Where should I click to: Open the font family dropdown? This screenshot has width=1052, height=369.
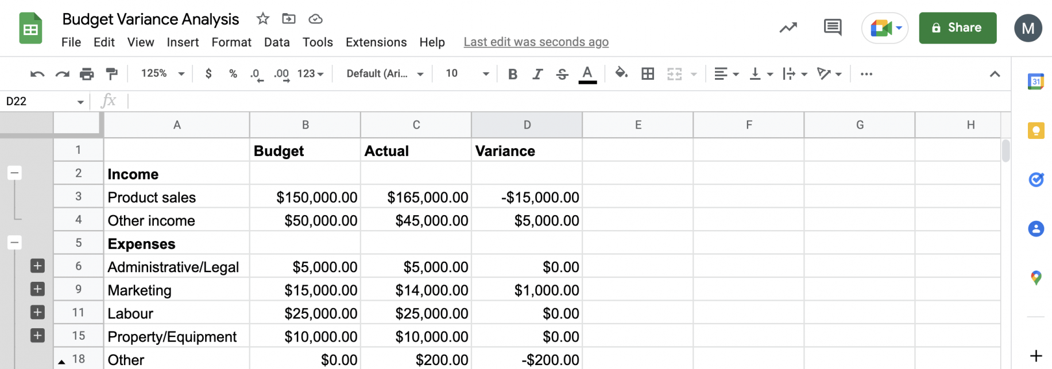[x=385, y=73]
